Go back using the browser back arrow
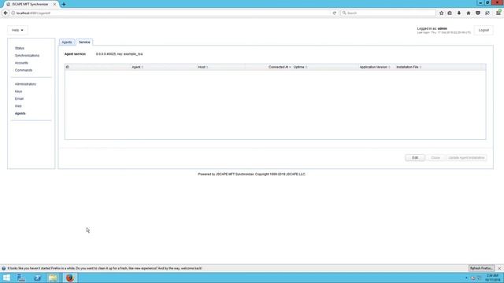 point(6,13)
